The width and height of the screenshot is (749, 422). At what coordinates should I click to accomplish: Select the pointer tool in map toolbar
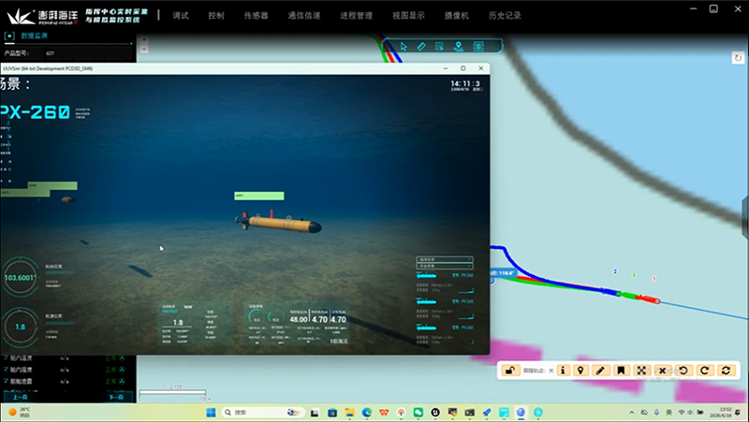click(x=404, y=46)
